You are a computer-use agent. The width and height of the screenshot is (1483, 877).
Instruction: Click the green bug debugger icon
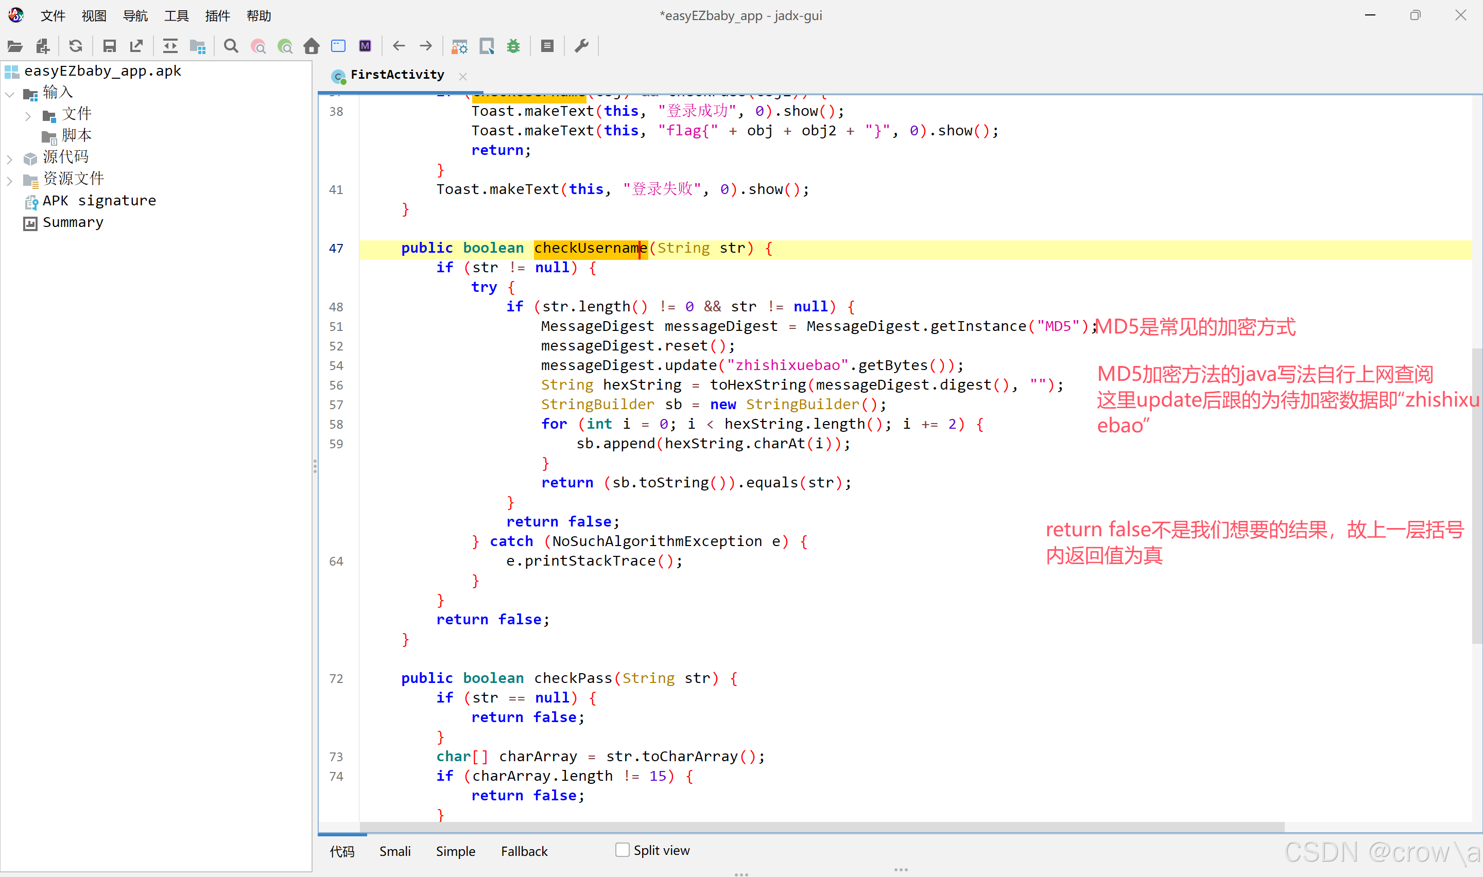[513, 46]
